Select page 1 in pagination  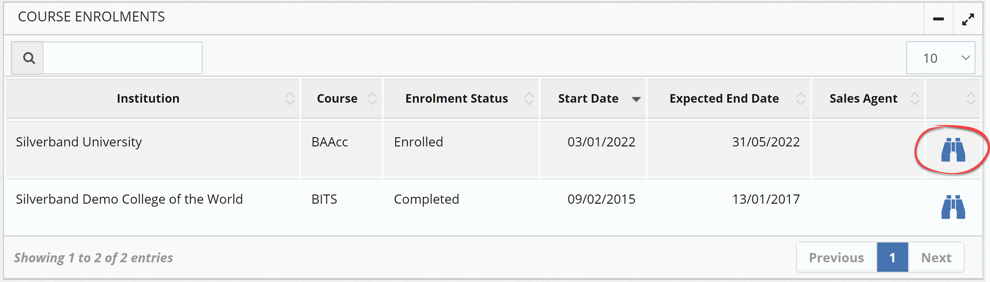click(x=892, y=258)
